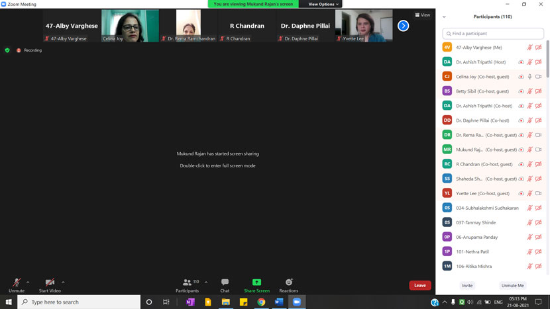Click the red Leave button
This screenshot has height=309, width=550.
(420, 285)
